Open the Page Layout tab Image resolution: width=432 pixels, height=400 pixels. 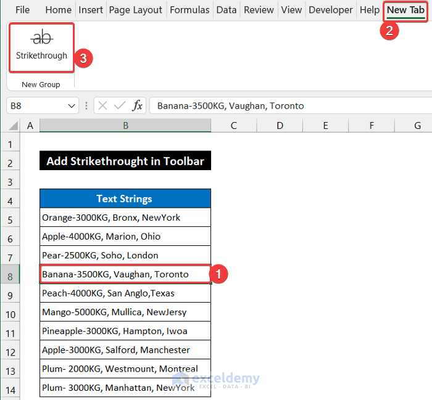click(x=136, y=10)
